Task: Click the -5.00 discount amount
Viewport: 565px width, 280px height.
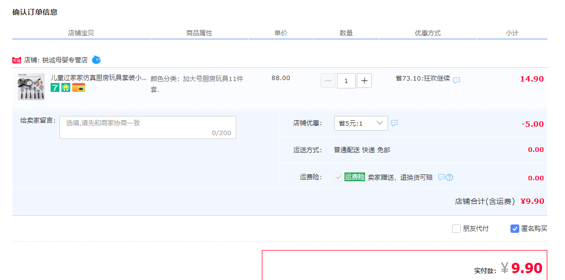Action: coord(533,124)
